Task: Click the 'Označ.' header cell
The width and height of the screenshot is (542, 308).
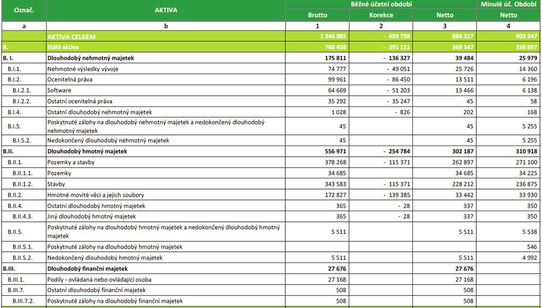Action: click(x=24, y=10)
